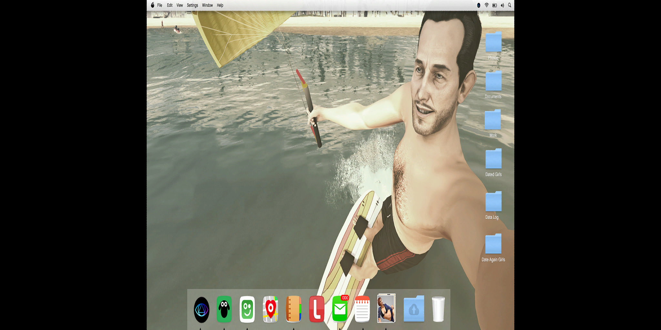Launch the heart map pin app
Image resolution: width=661 pixels, height=330 pixels.
pyautogui.click(x=270, y=309)
